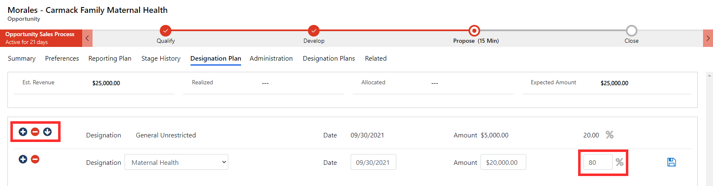Click the Propose (15 Min) stage label

pyautogui.click(x=476, y=41)
